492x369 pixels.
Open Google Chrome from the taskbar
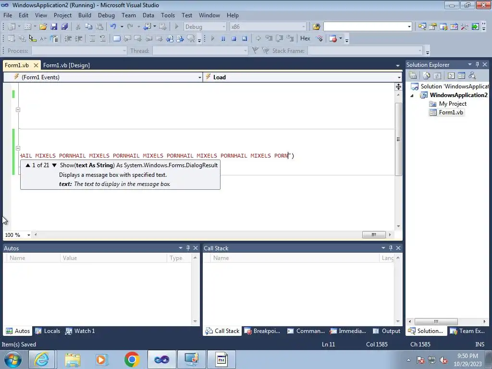132,359
